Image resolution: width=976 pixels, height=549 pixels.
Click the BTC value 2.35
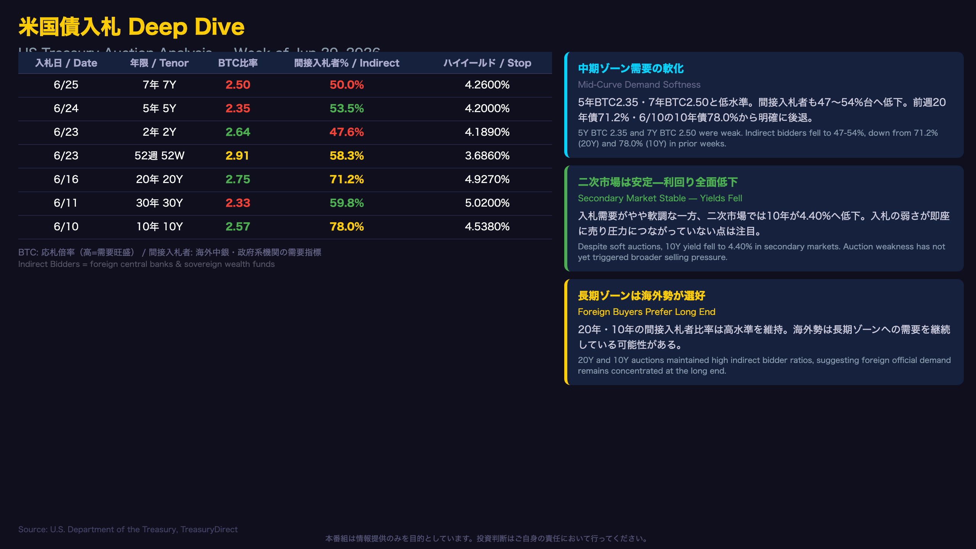[238, 108]
